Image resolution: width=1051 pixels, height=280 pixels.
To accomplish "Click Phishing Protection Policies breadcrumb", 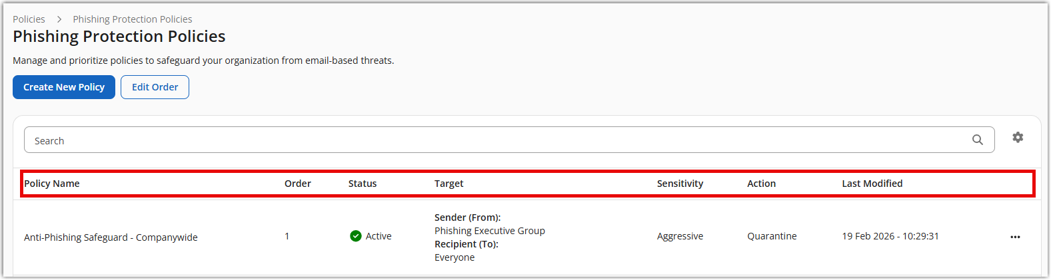I will 133,19.
